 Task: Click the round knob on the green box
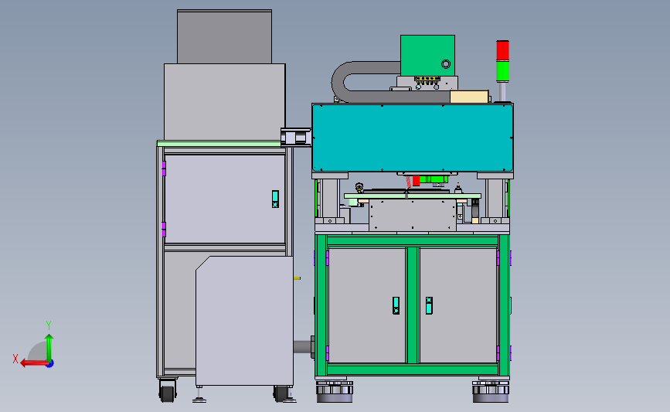coord(446,64)
